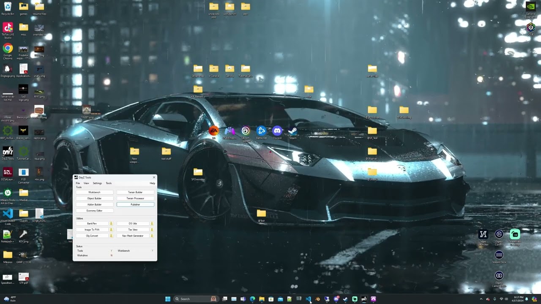The image size is (541, 304).
Task: Open Microsoft Edge from the taskbar
Action: tap(252, 299)
